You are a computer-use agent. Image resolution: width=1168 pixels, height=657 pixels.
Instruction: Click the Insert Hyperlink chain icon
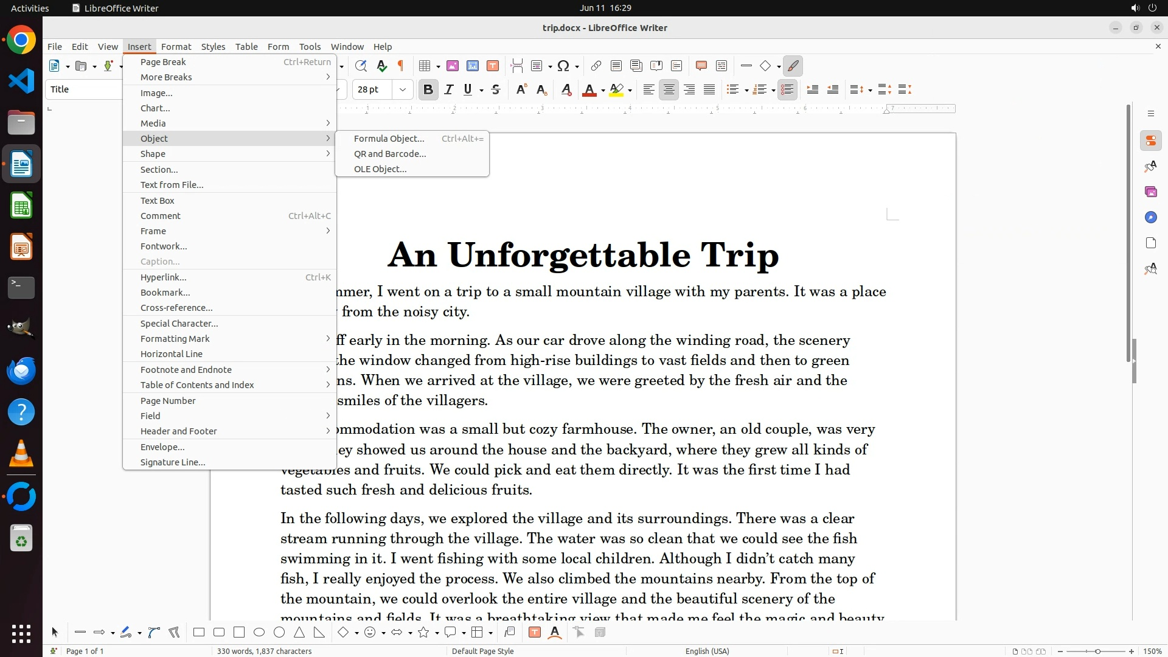(x=596, y=66)
